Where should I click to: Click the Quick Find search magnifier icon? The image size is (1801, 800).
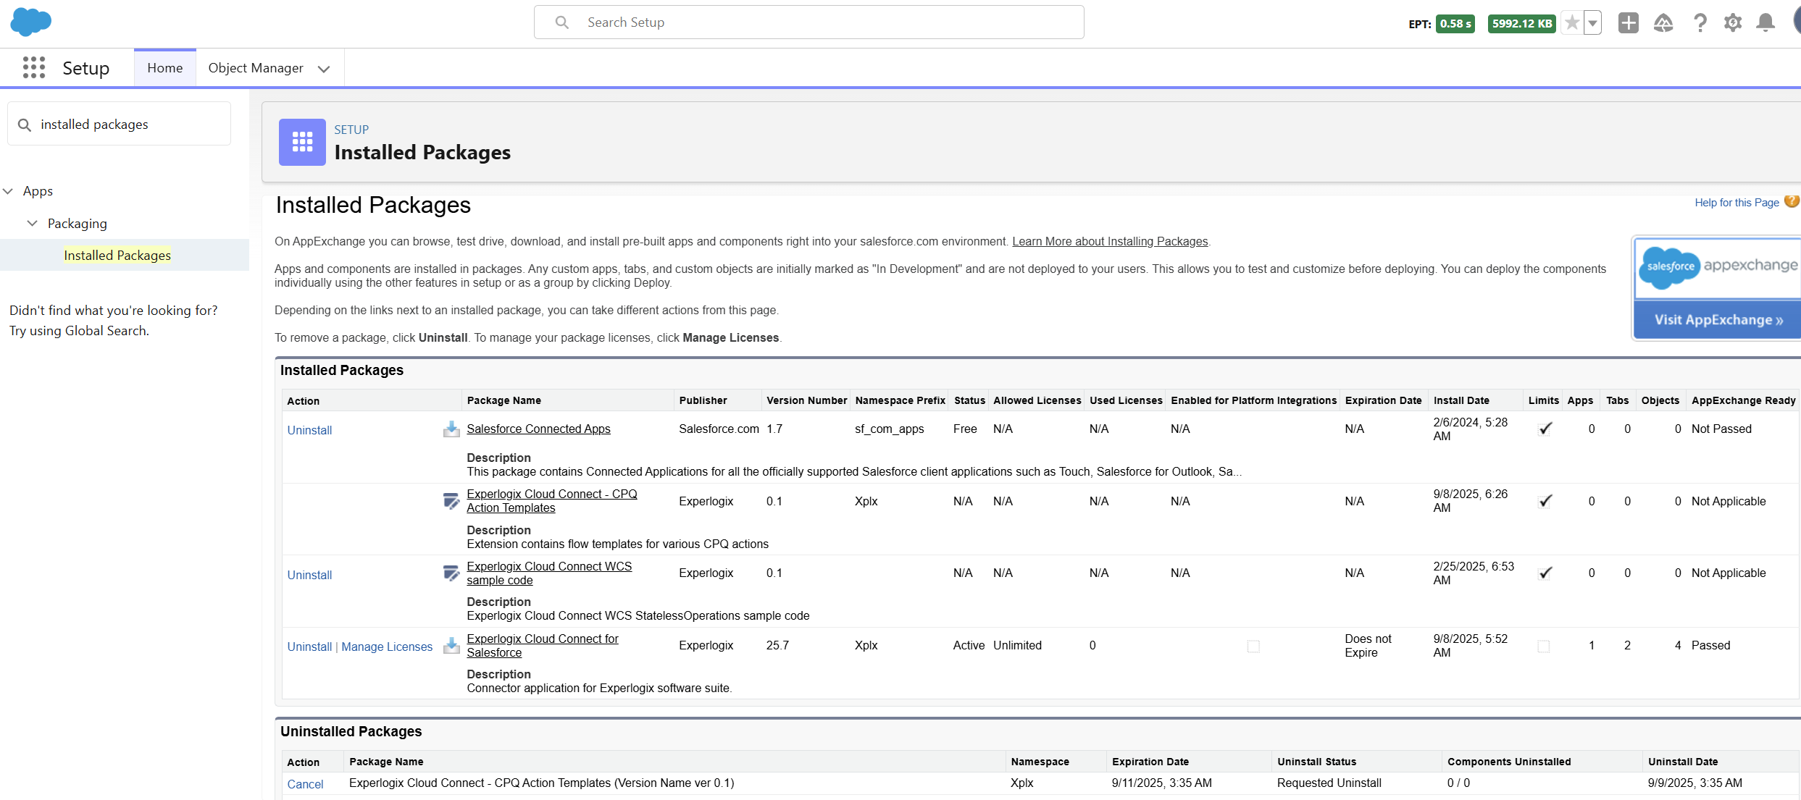[25, 125]
